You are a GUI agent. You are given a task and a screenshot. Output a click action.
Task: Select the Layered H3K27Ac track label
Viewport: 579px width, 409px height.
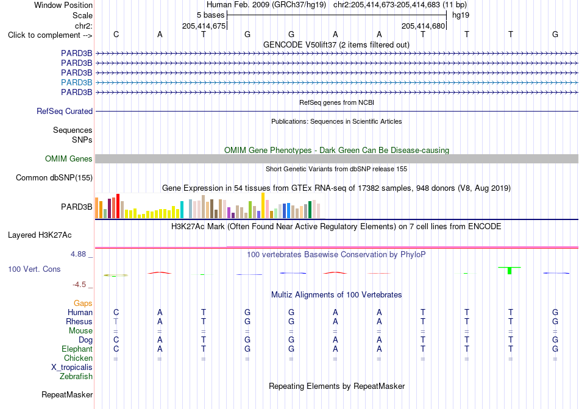[40, 235]
